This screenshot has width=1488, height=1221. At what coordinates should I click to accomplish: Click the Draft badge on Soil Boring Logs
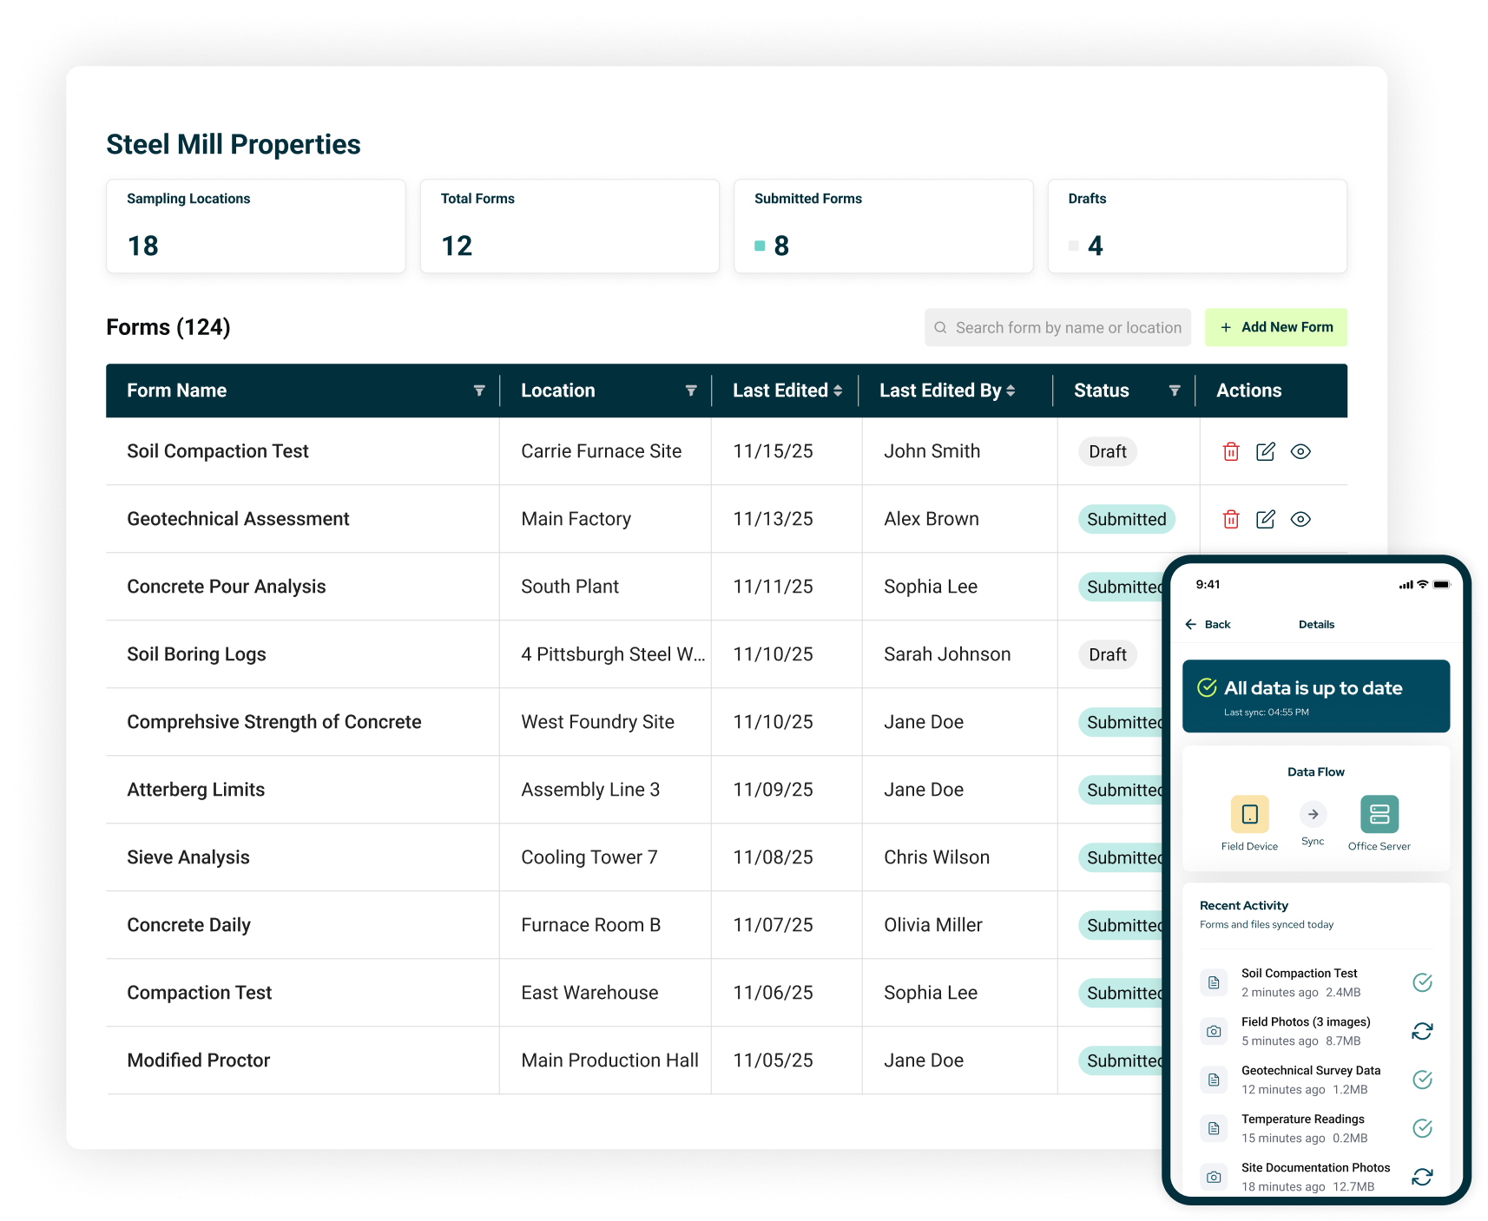coord(1107,654)
